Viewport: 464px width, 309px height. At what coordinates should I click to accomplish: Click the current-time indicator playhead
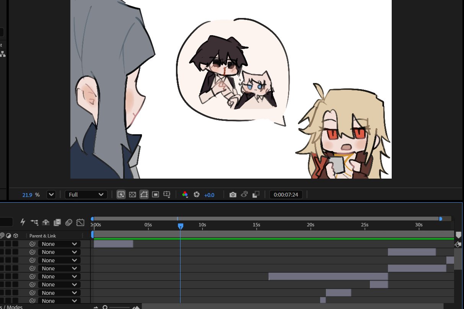coord(181,226)
